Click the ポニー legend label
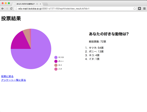 tap(61, 61)
